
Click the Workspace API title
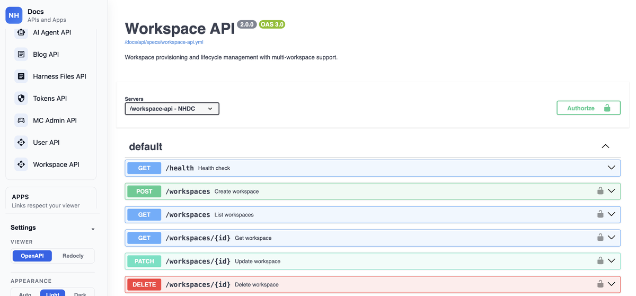pyautogui.click(x=180, y=28)
